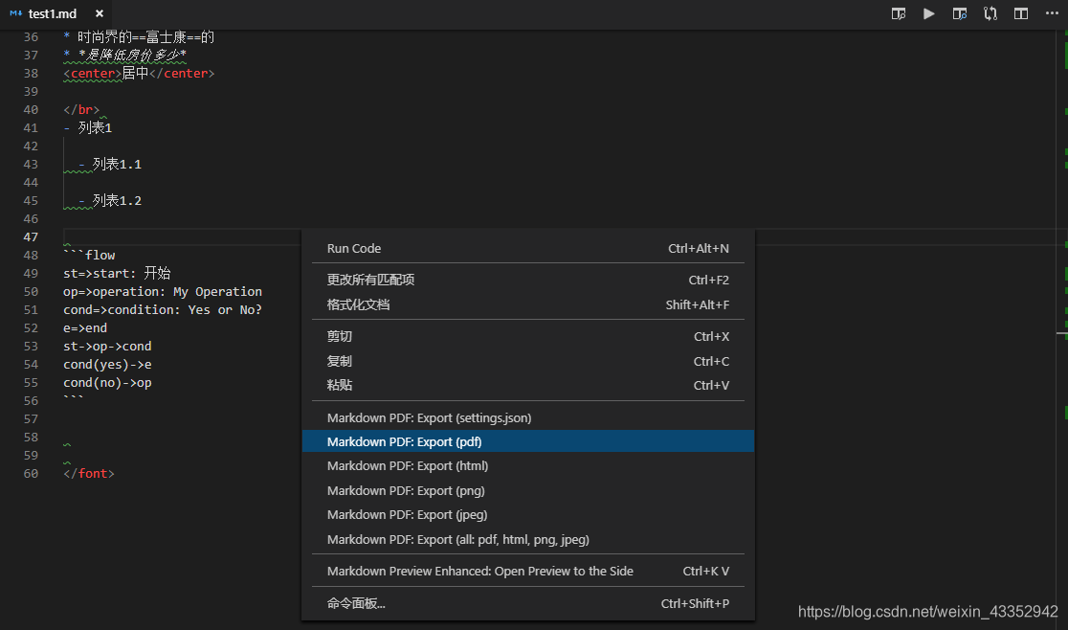The width and height of the screenshot is (1068, 630).
Task: Split the editor using split icon
Action: (1021, 13)
